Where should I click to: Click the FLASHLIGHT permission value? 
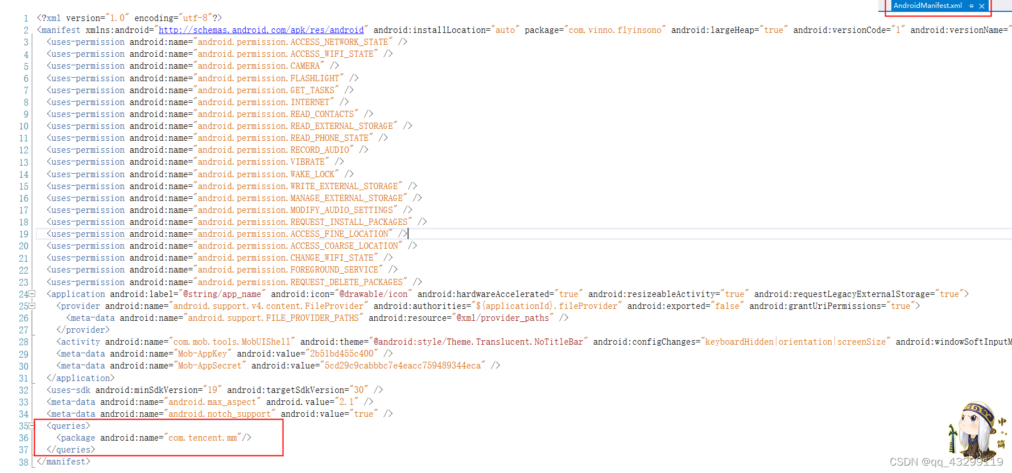269,78
